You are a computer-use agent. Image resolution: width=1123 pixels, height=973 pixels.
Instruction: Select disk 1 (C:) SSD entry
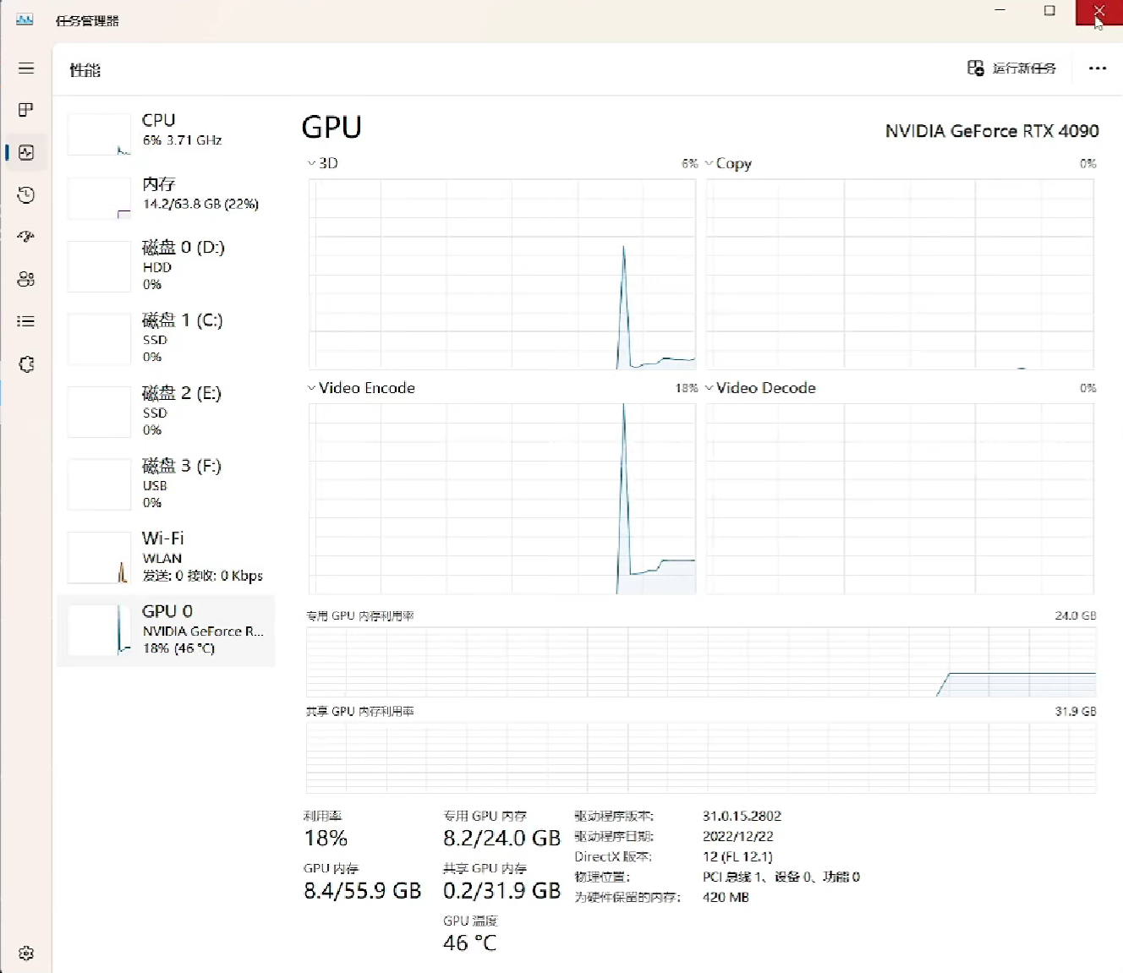click(167, 338)
